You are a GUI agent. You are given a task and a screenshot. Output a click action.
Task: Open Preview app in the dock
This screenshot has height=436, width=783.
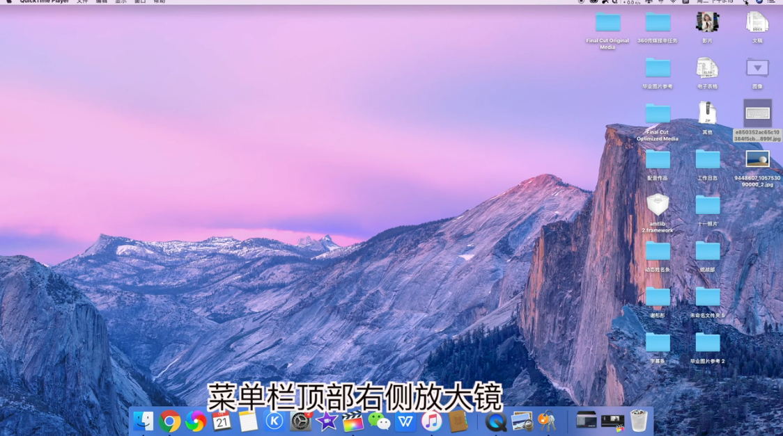click(x=522, y=421)
